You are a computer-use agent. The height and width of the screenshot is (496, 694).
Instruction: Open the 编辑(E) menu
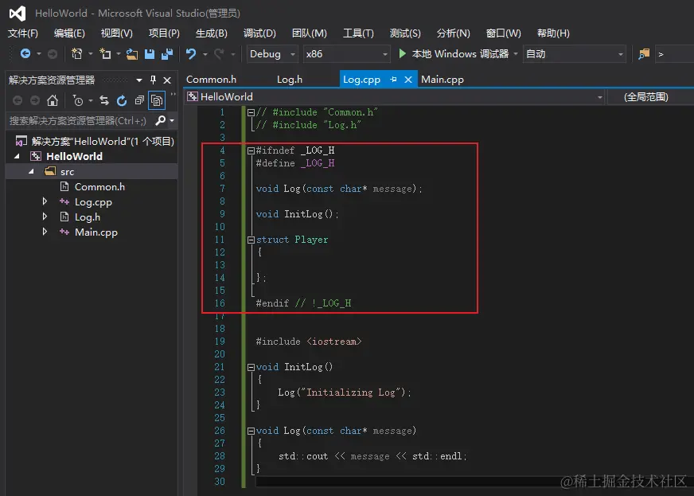coord(69,33)
